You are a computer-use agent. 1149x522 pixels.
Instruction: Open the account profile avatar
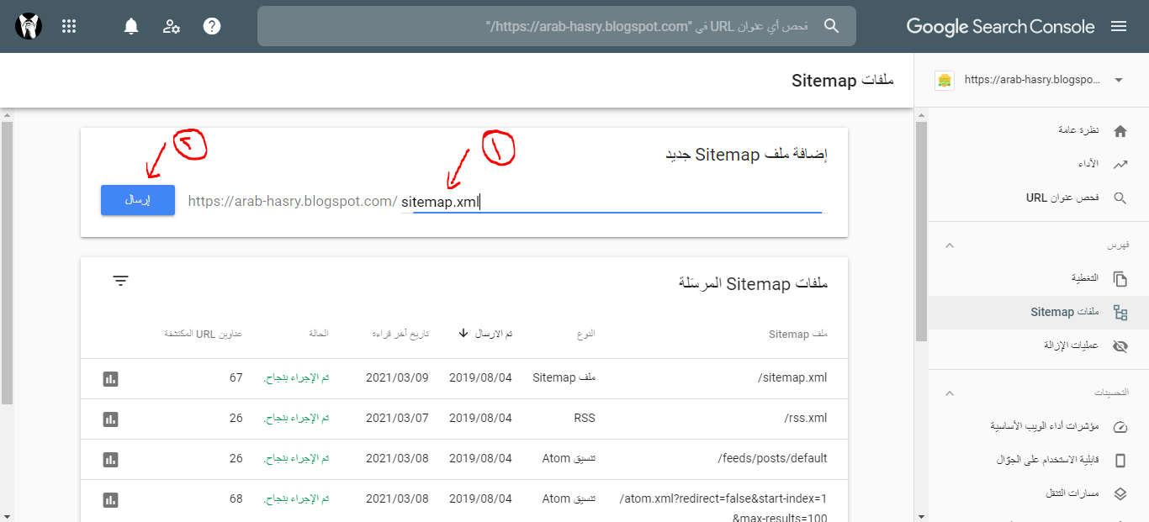click(29, 26)
